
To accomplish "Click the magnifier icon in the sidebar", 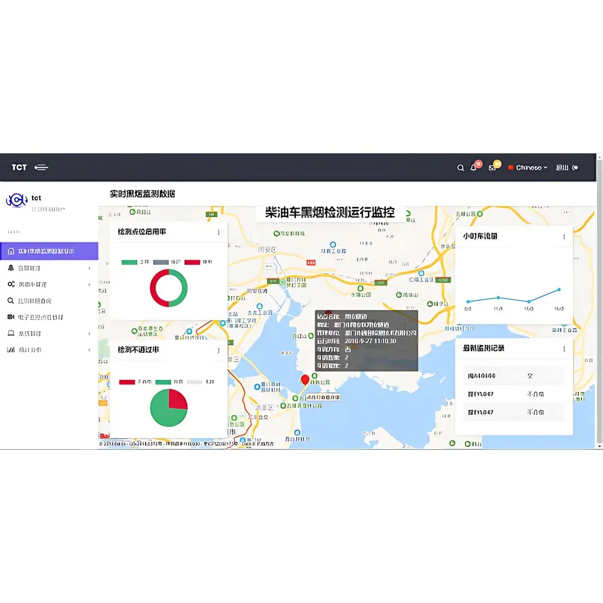I will tap(11, 301).
